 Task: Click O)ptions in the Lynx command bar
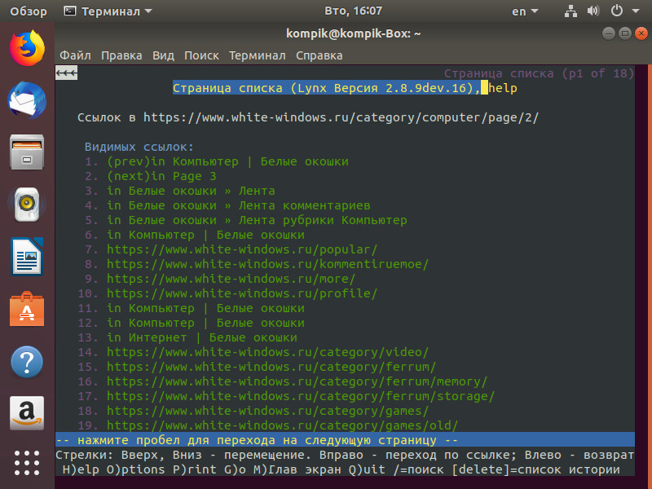136,469
